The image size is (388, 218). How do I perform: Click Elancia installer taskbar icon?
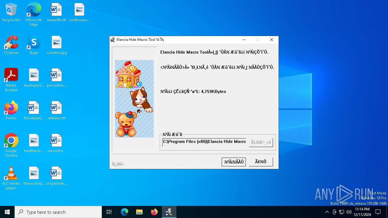click(x=169, y=212)
